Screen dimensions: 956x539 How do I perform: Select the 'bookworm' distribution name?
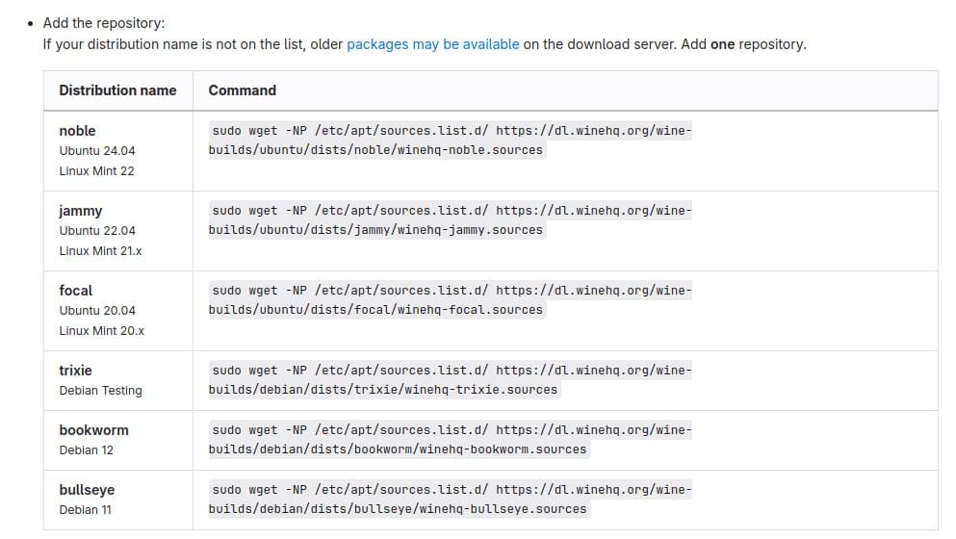point(94,430)
